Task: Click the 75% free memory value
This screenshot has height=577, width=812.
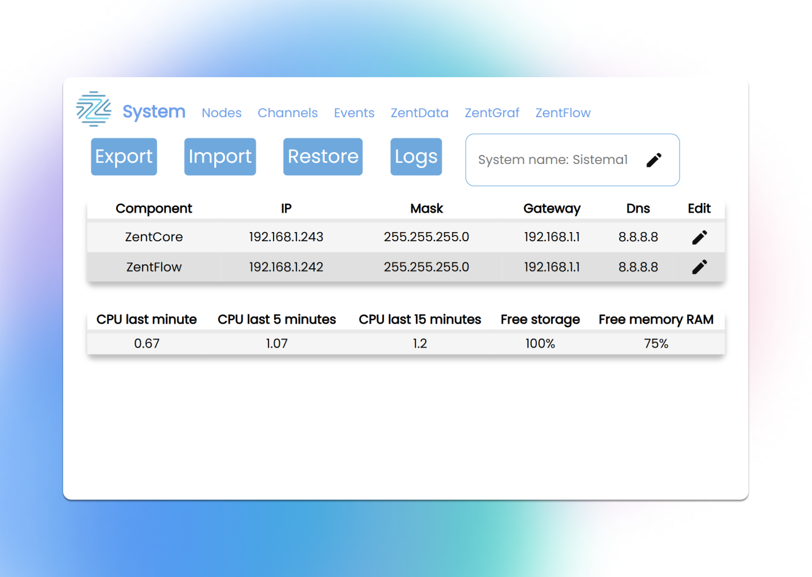Action: [656, 343]
